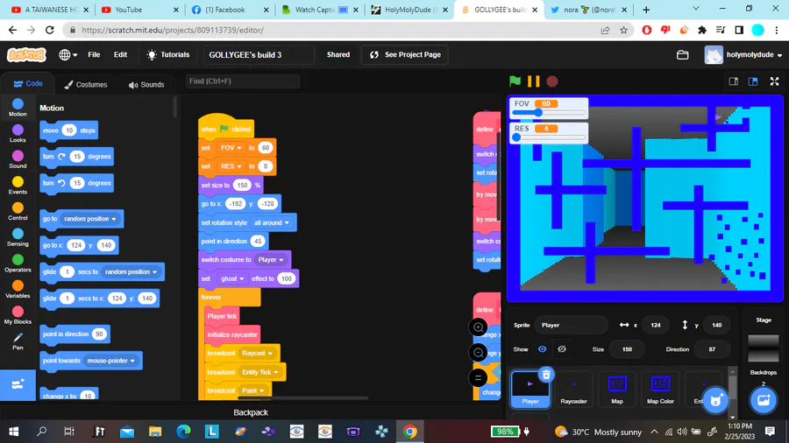Stop the project with red stop icon

click(x=552, y=81)
